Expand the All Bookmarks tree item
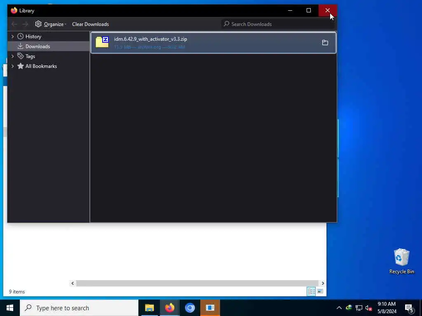 [x=12, y=66]
